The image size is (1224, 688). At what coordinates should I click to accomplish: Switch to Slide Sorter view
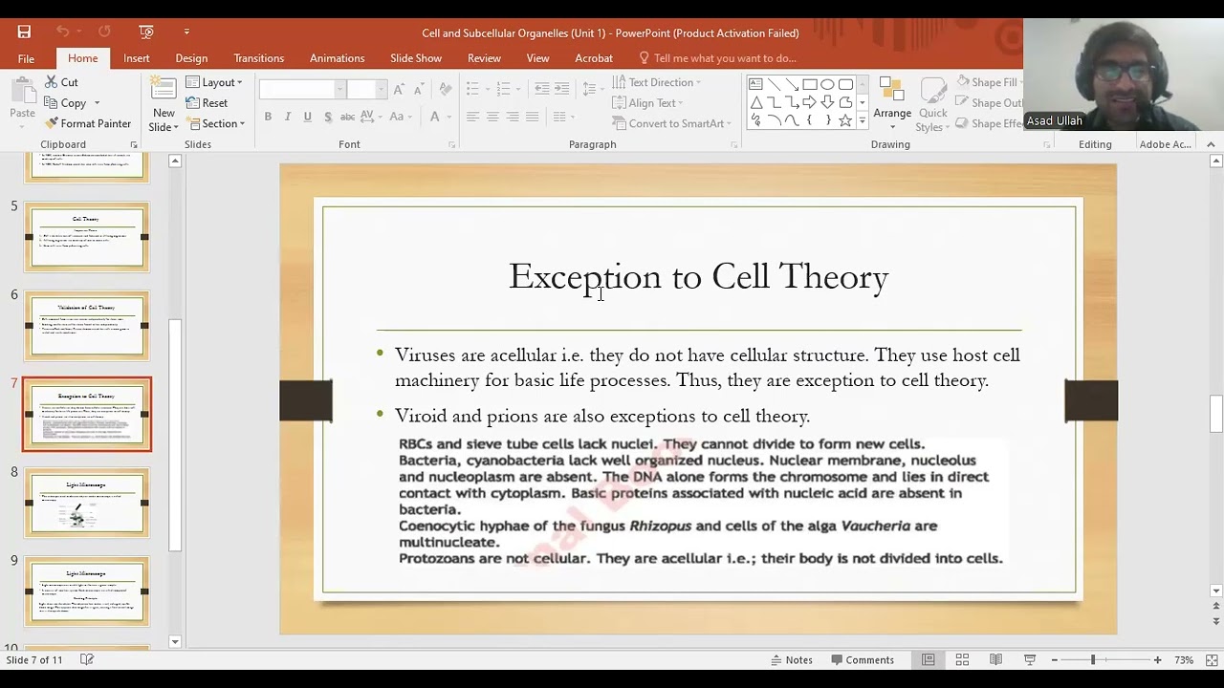tap(962, 659)
